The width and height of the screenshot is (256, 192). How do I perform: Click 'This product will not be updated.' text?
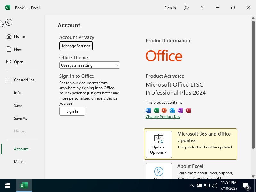tap(205, 147)
